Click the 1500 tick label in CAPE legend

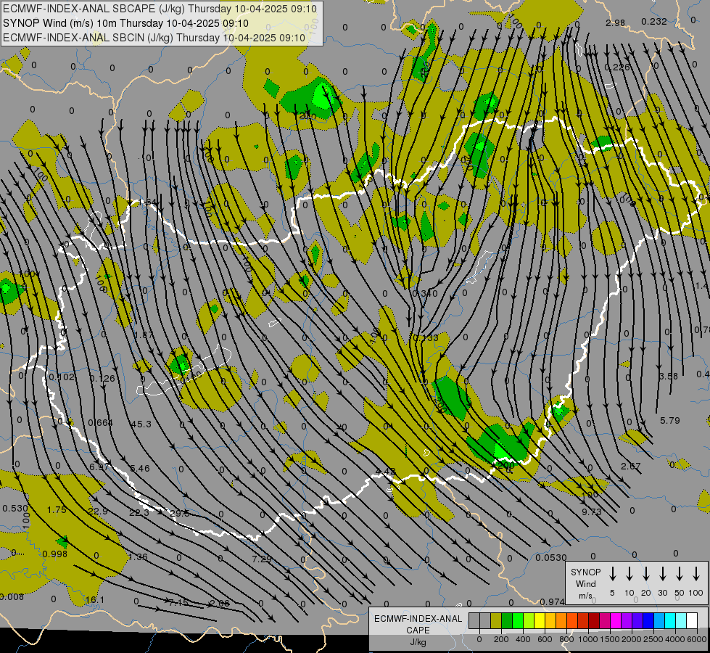point(609,639)
